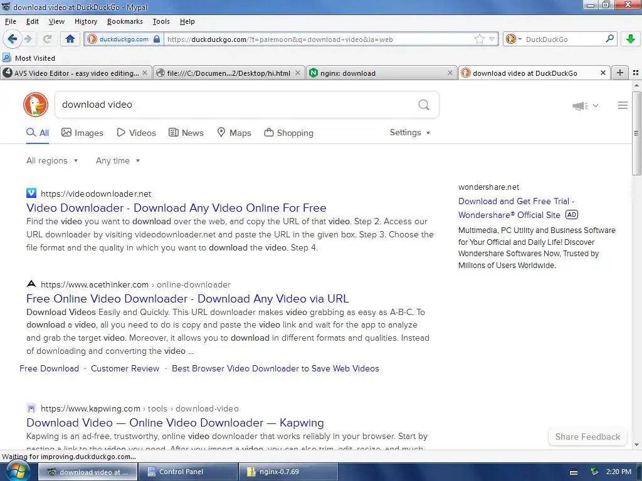
Task: Open Free Online Video Downloader result link
Action: (x=187, y=299)
